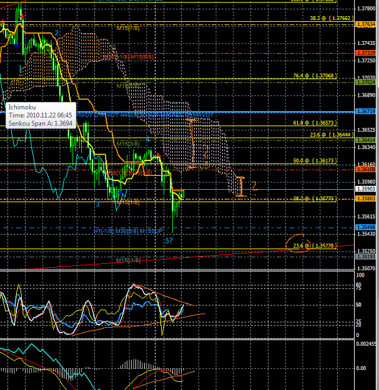Screen dimensions: 379x390
Task: Click the 1.37800 price axis value
Action: coord(366,9)
